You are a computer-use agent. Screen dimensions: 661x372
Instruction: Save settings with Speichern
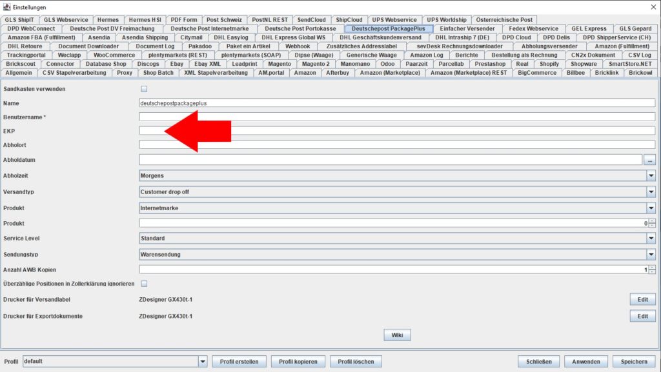[x=634, y=362]
